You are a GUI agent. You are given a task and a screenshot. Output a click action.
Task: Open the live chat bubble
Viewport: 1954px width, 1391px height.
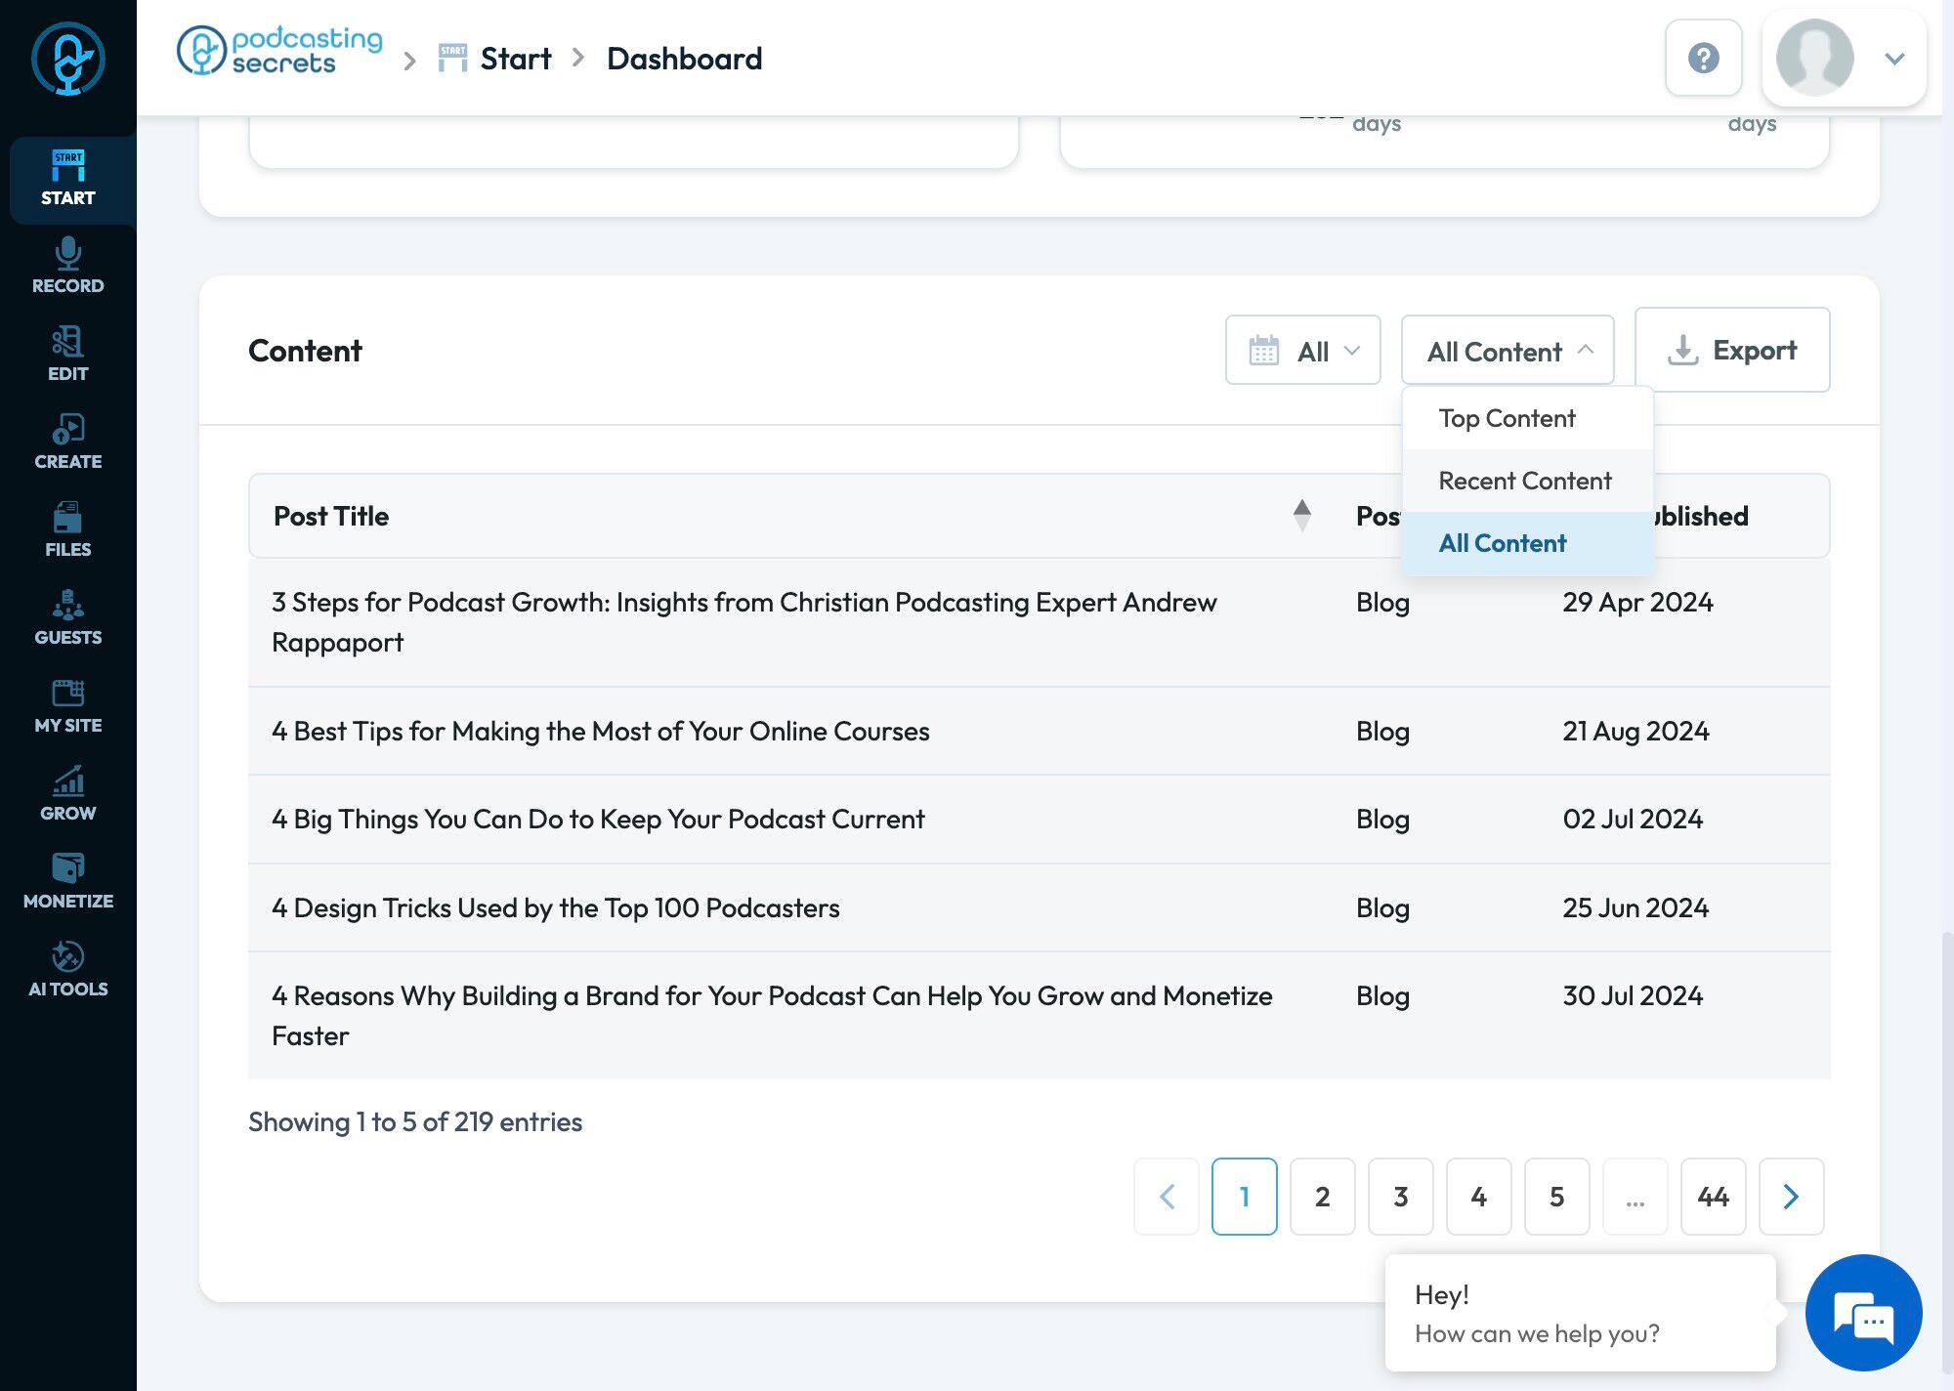(x=1862, y=1312)
